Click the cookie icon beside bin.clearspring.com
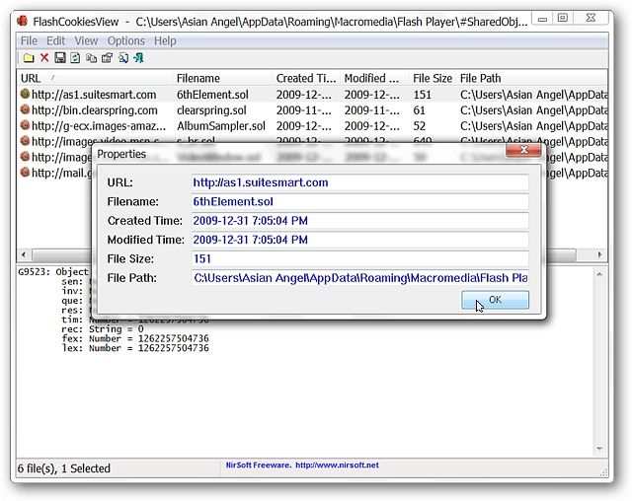 pos(25,109)
